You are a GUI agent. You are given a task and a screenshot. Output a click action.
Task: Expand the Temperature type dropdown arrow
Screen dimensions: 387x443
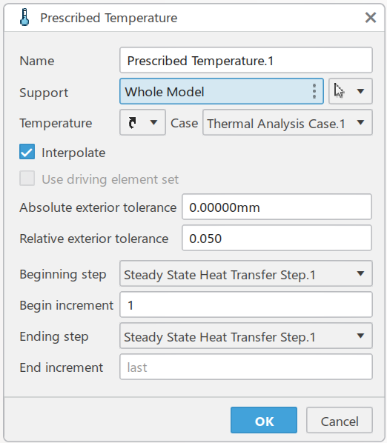click(153, 123)
